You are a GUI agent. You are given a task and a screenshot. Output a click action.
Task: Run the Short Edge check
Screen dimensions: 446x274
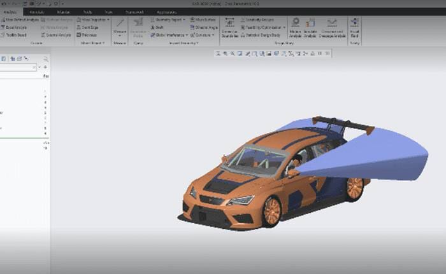coord(87,27)
